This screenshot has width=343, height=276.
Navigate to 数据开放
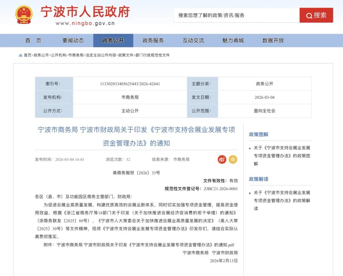274,40
